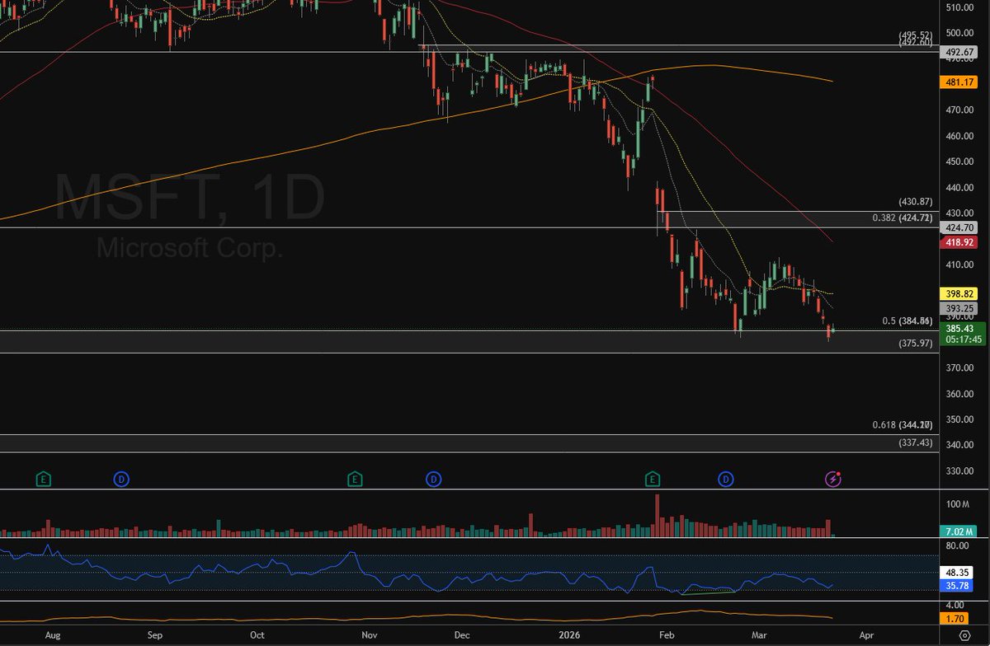
Task: Click Apr on the time axis
Action: point(867,636)
